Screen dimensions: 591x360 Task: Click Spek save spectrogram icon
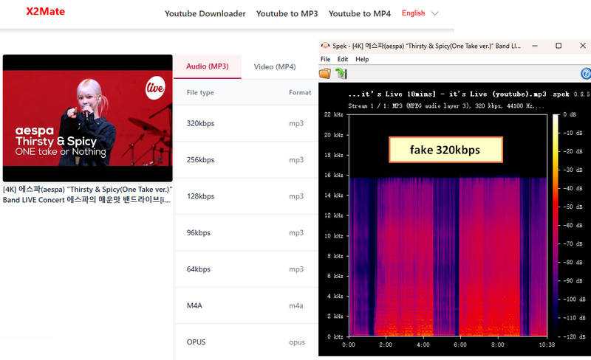click(x=341, y=74)
